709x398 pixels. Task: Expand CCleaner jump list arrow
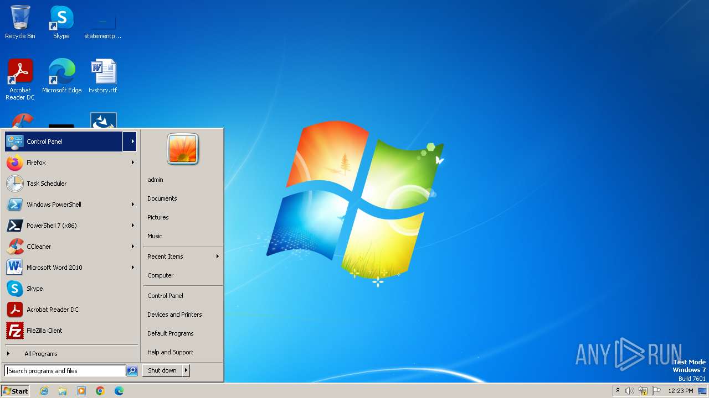132,247
